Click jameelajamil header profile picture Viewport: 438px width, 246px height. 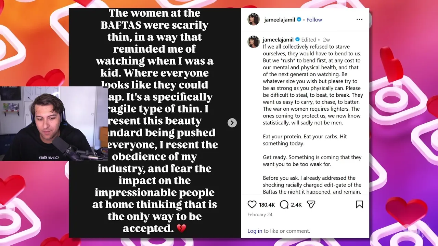pyautogui.click(x=254, y=20)
